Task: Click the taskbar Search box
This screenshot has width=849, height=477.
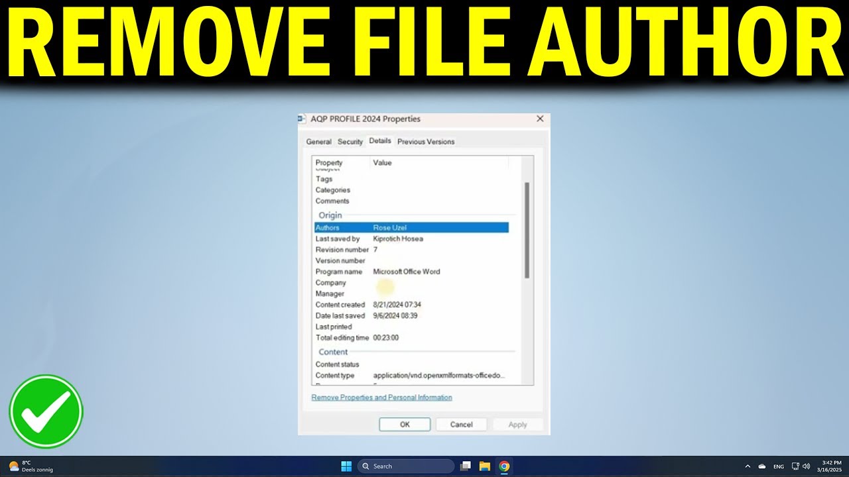Action: tap(406, 466)
